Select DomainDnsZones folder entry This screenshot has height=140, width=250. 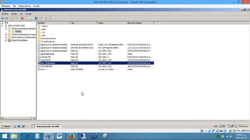point(48,38)
